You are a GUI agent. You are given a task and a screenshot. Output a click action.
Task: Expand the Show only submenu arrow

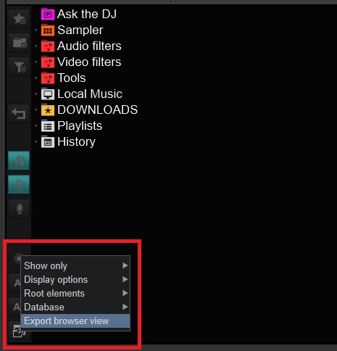[125, 265]
